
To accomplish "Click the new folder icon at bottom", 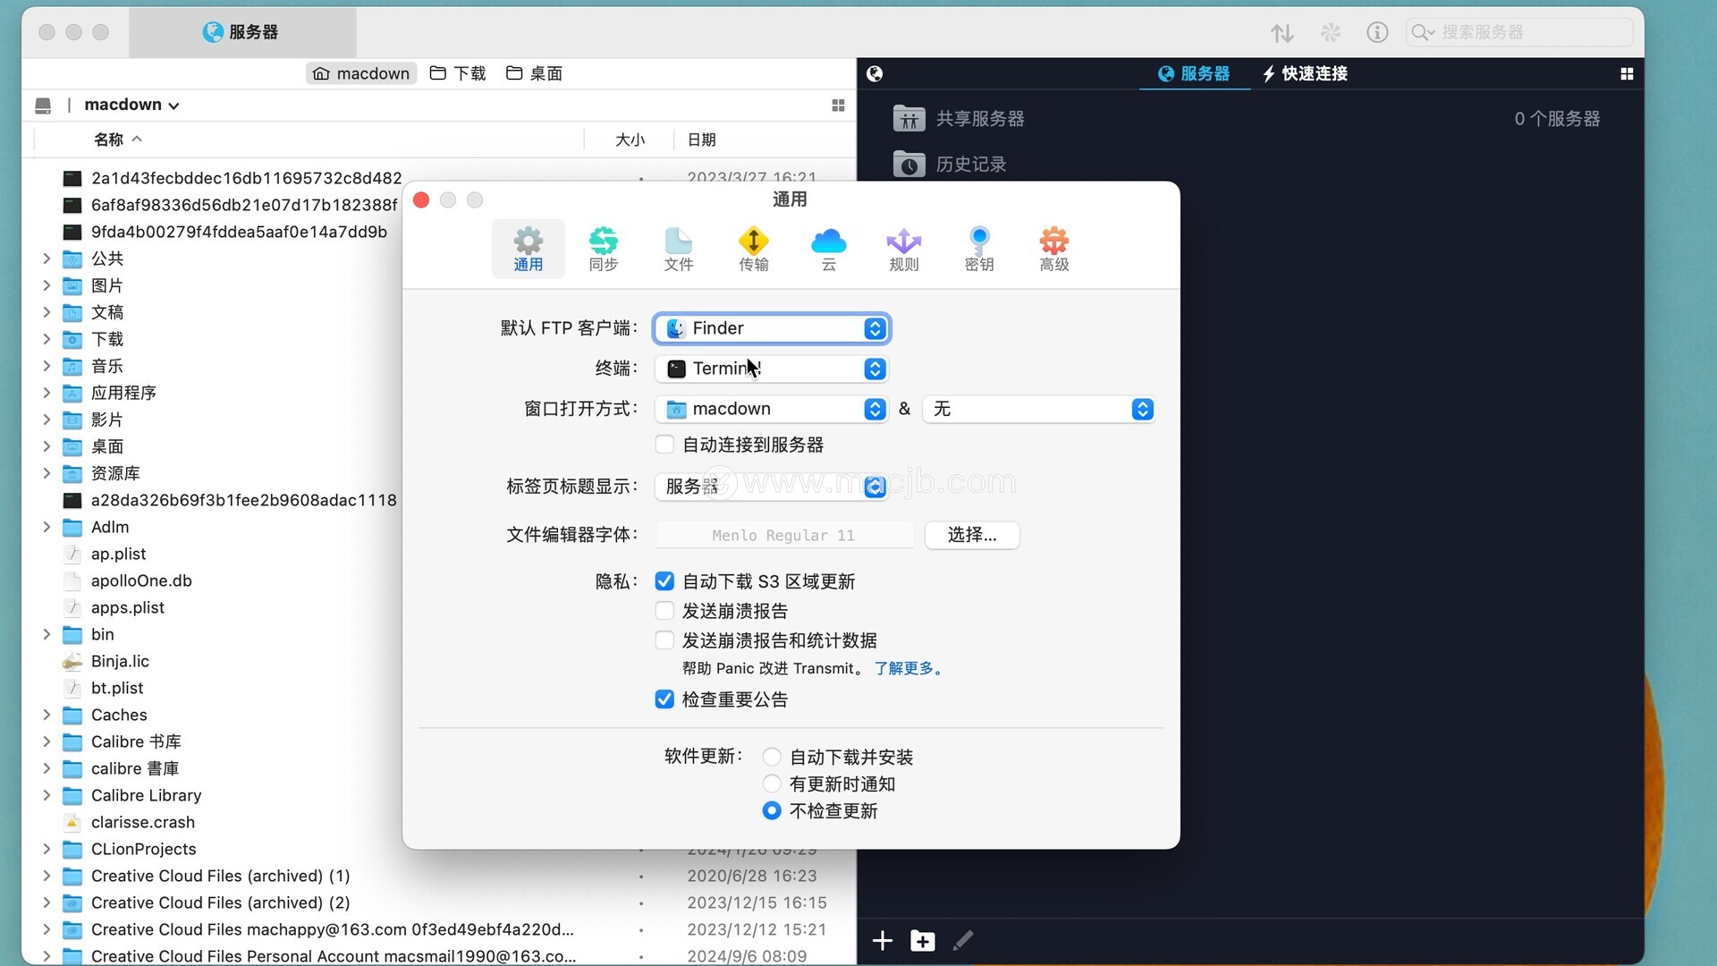I will pos(923,941).
